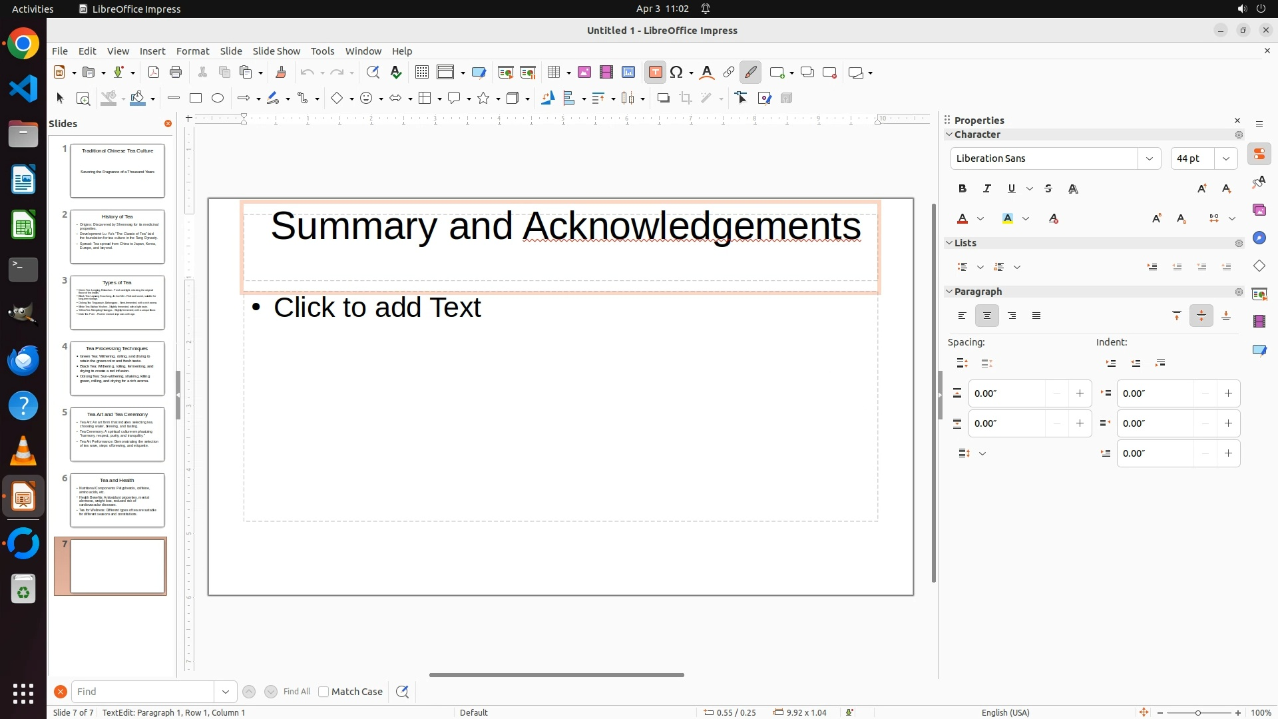Insert a special character symbol
This screenshot has height=719, width=1278.
677,73
